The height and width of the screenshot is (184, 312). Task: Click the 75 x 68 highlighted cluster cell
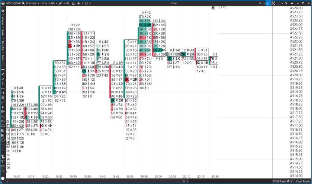pyautogui.click(x=32, y=117)
